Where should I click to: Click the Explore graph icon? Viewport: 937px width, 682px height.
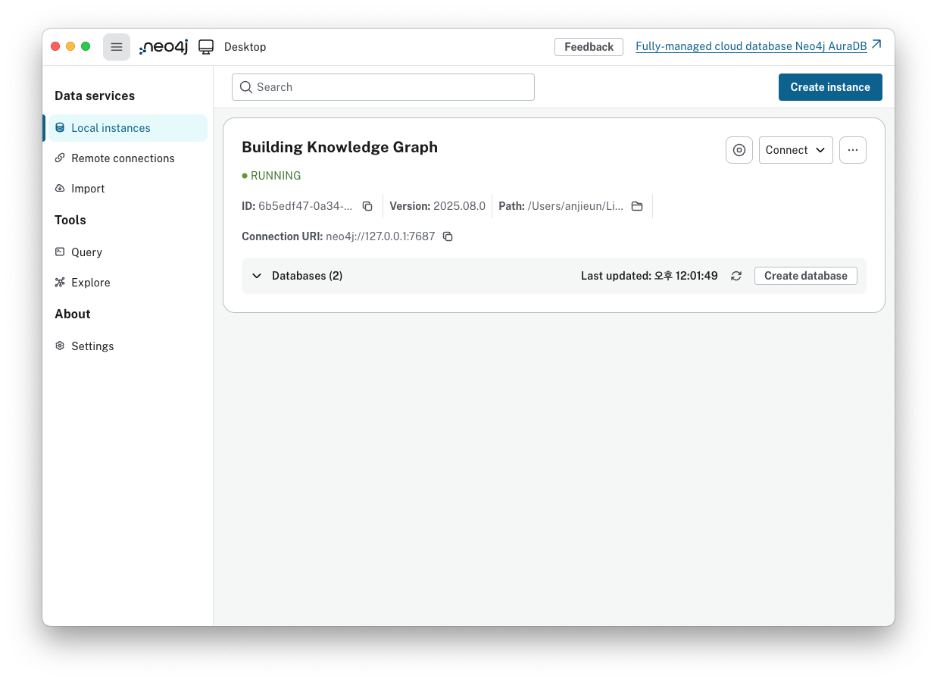tap(60, 283)
